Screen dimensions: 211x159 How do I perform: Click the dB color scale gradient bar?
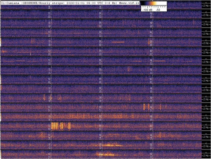[154, 4]
